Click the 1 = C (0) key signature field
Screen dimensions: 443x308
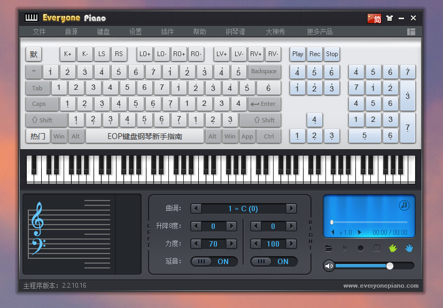[x=243, y=209]
